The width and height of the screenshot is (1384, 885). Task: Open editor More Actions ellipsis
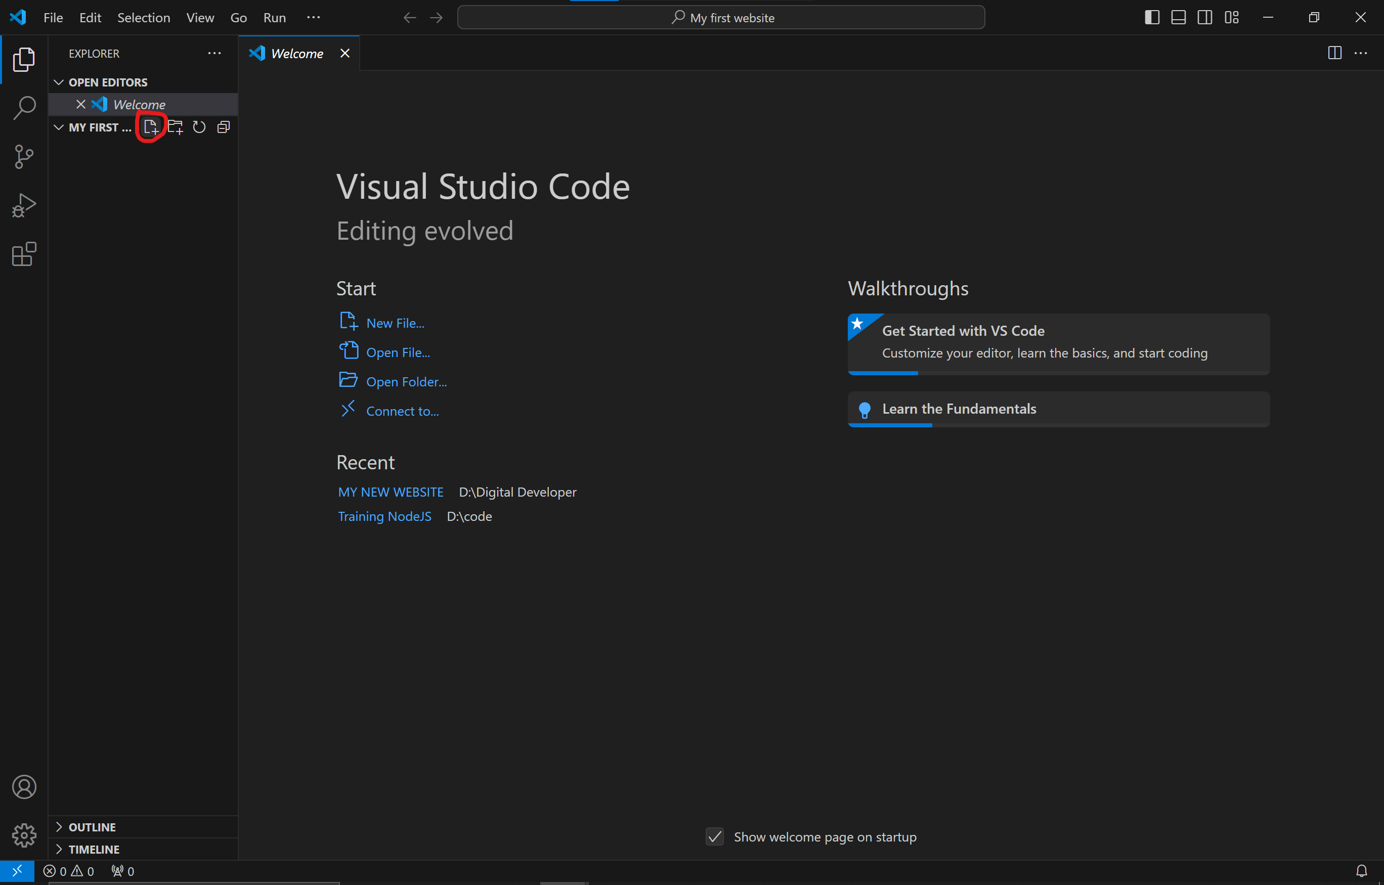[1361, 53]
